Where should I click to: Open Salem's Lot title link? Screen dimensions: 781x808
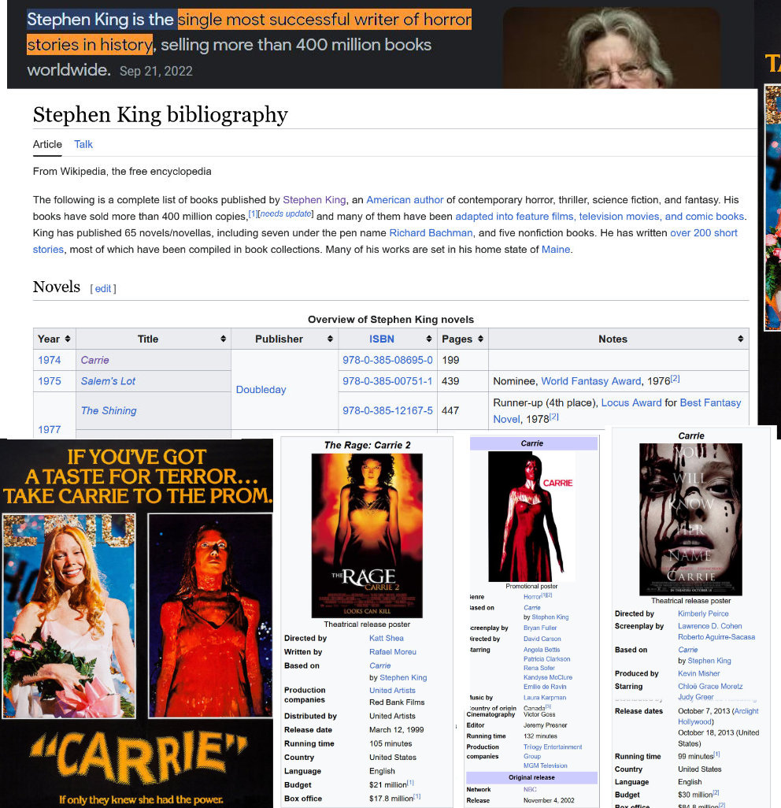point(108,381)
